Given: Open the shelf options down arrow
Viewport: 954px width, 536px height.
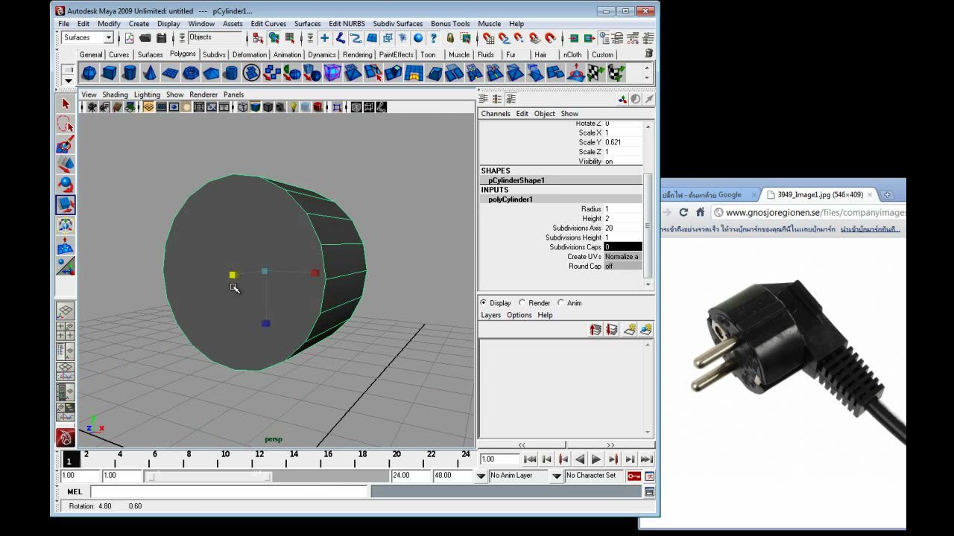Looking at the screenshot, I should coord(68,80).
